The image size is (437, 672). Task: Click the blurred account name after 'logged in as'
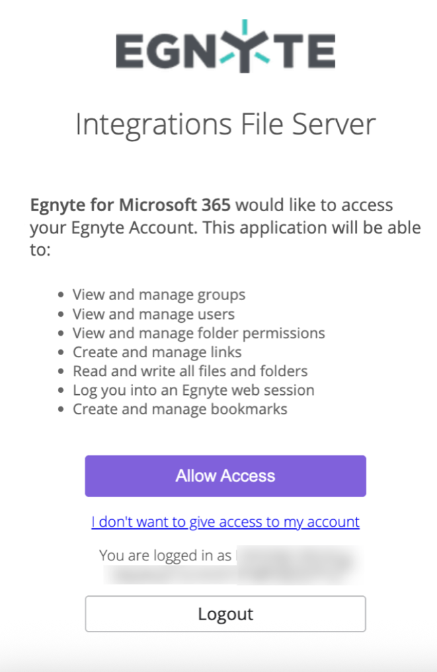[x=294, y=556]
